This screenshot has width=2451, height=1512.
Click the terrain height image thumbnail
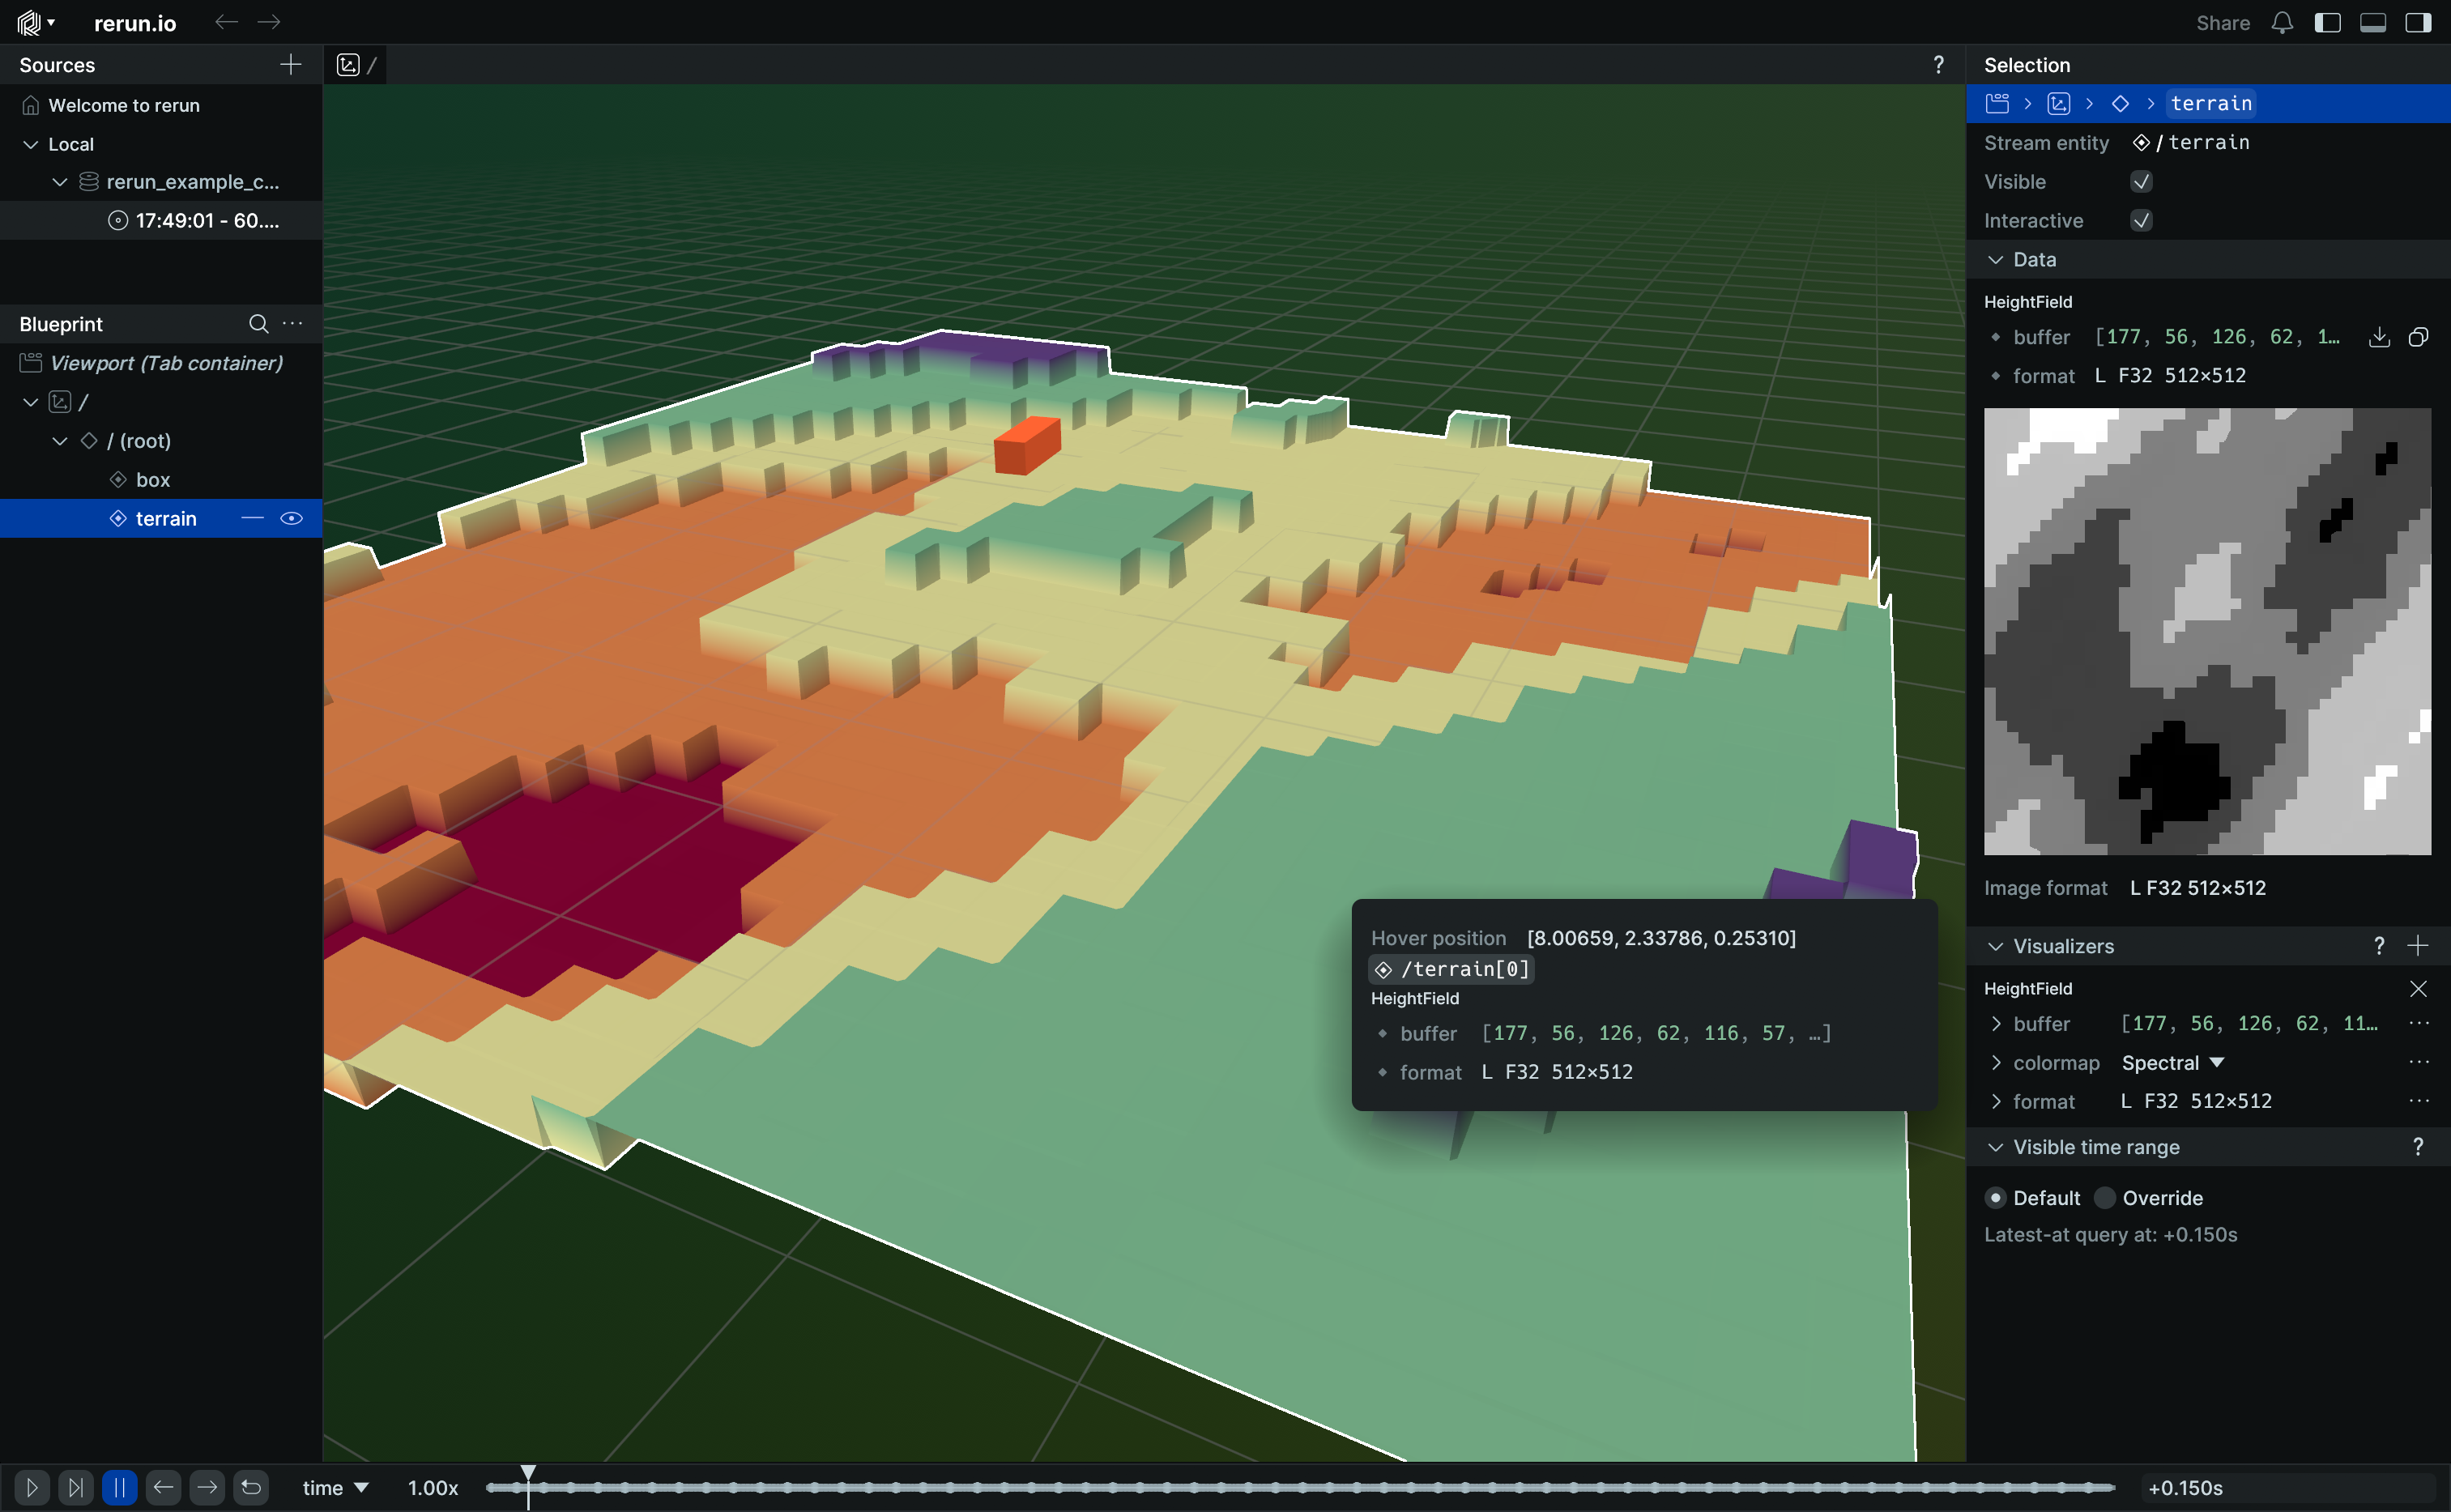pos(2206,631)
